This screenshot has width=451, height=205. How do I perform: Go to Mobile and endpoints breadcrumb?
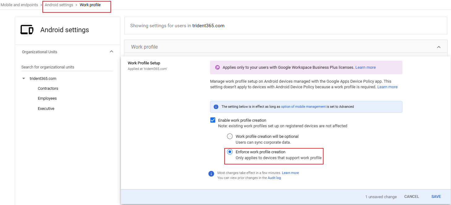tap(19, 5)
